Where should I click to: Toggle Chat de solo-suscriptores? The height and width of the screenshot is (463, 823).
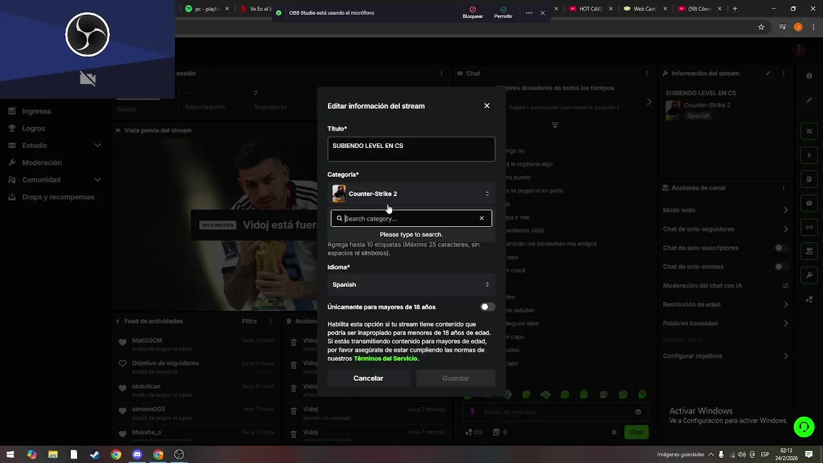tap(781, 248)
